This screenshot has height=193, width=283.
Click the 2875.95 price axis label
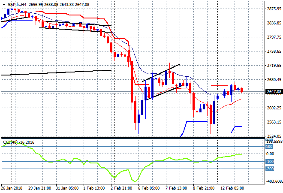click(x=274, y=9)
